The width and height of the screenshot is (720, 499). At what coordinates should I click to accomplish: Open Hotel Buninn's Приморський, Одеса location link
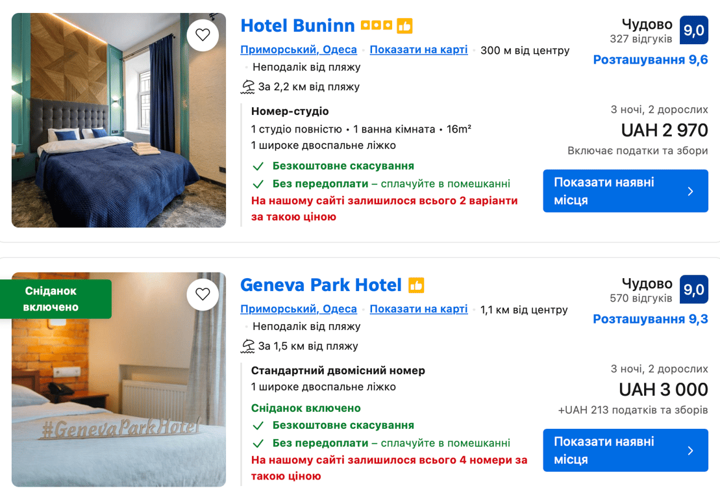click(299, 50)
